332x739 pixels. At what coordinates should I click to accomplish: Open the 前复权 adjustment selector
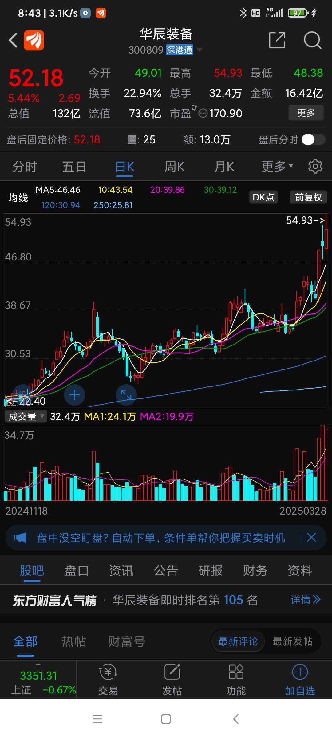(308, 197)
